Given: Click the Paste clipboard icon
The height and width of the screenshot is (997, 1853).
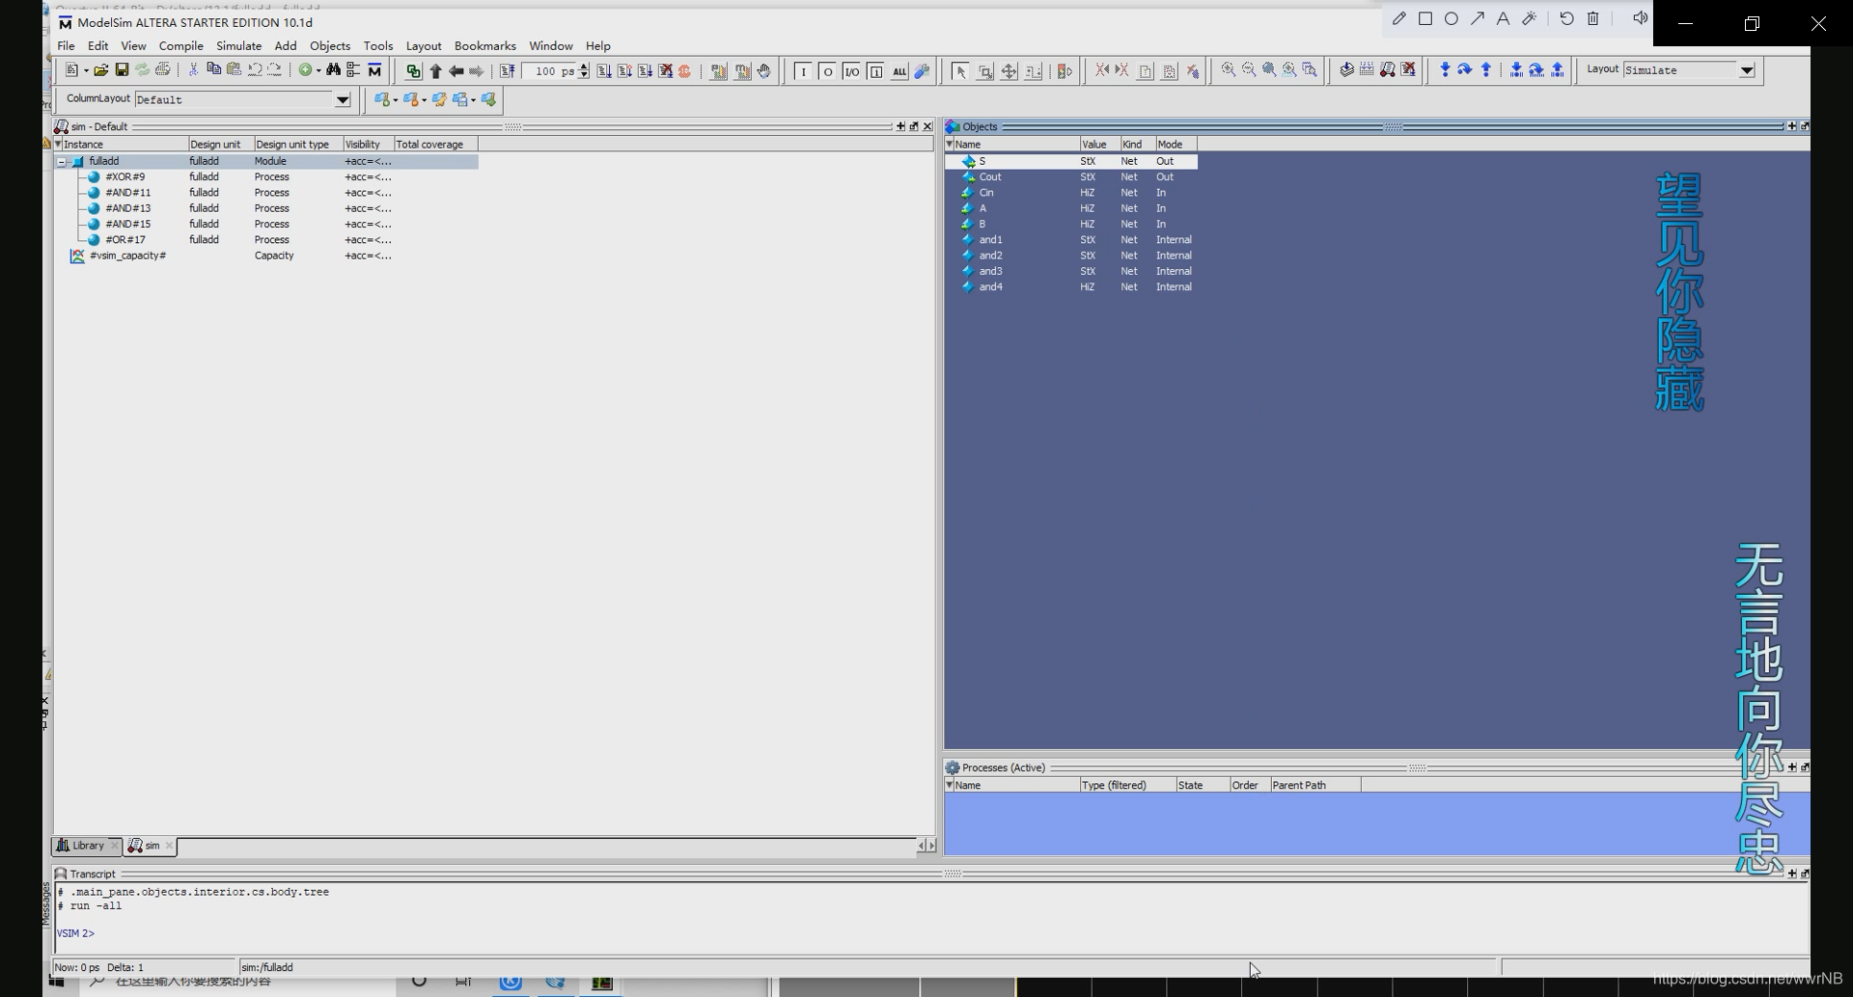Looking at the screenshot, I should (x=234, y=70).
